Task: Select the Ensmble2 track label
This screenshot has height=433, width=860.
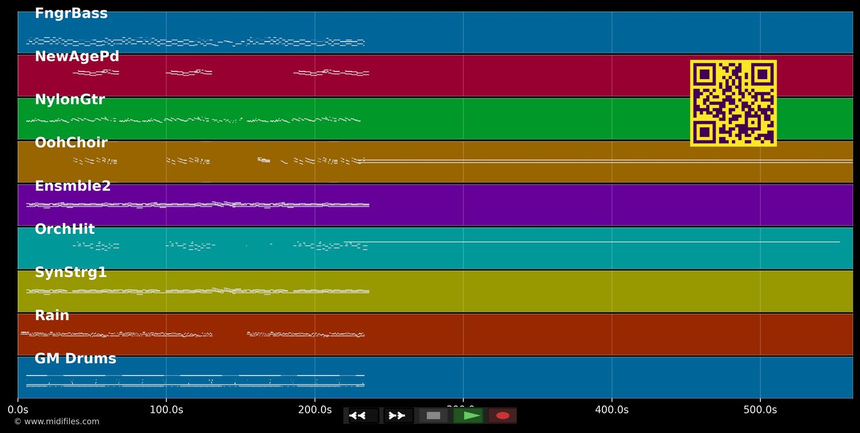Action: [73, 186]
